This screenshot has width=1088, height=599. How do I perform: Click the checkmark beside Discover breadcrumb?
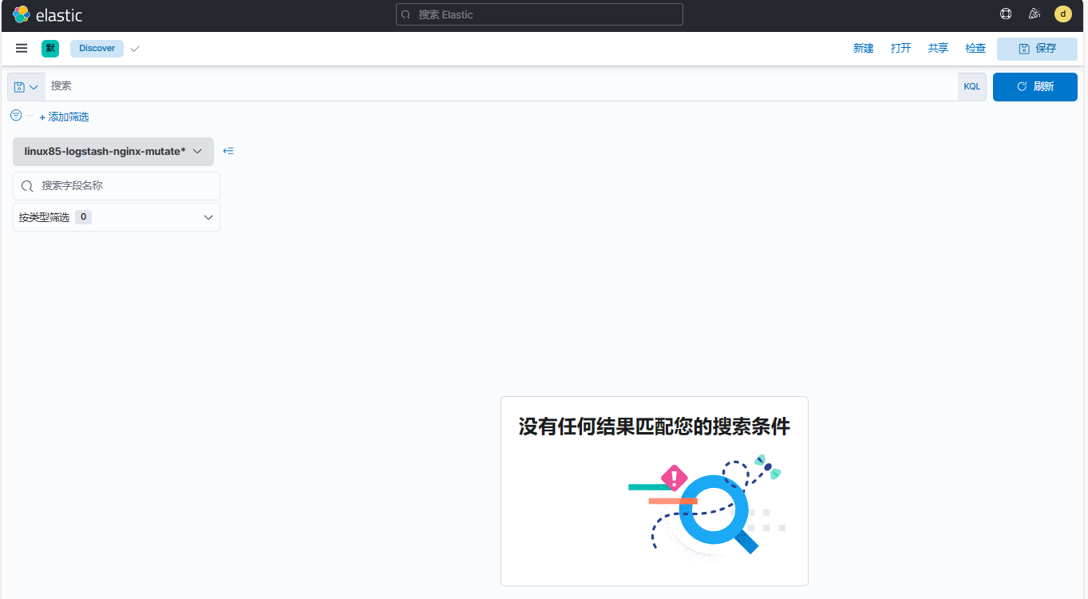point(135,49)
